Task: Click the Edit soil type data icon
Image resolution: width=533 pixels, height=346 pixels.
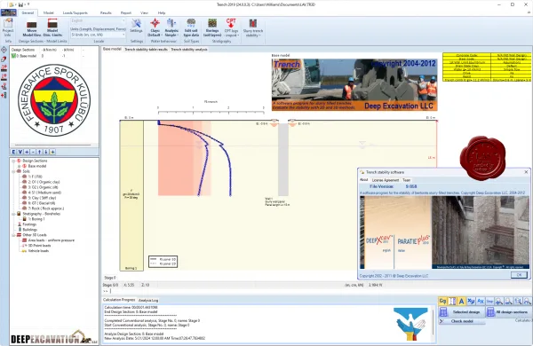Action: [191, 28]
